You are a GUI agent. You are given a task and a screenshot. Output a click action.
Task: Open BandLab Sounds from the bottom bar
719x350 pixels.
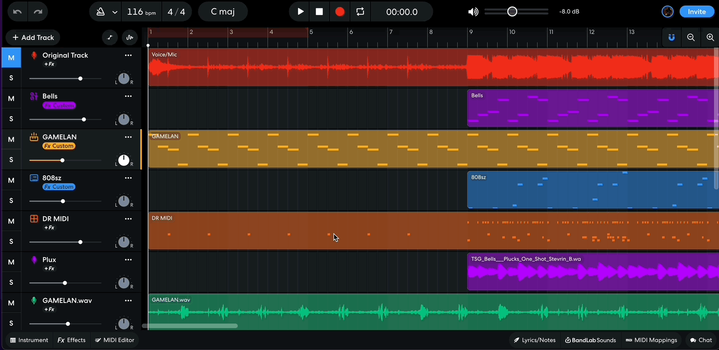[x=591, y=340]
